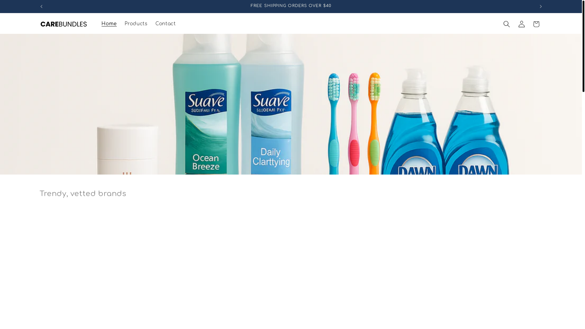Open the account log in icon
This screenshot has height=329, width=585.
point(521,24)
